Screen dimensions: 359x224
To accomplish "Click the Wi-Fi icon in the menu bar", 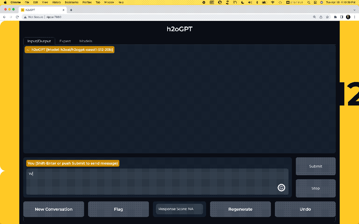I will pos(273,2).
